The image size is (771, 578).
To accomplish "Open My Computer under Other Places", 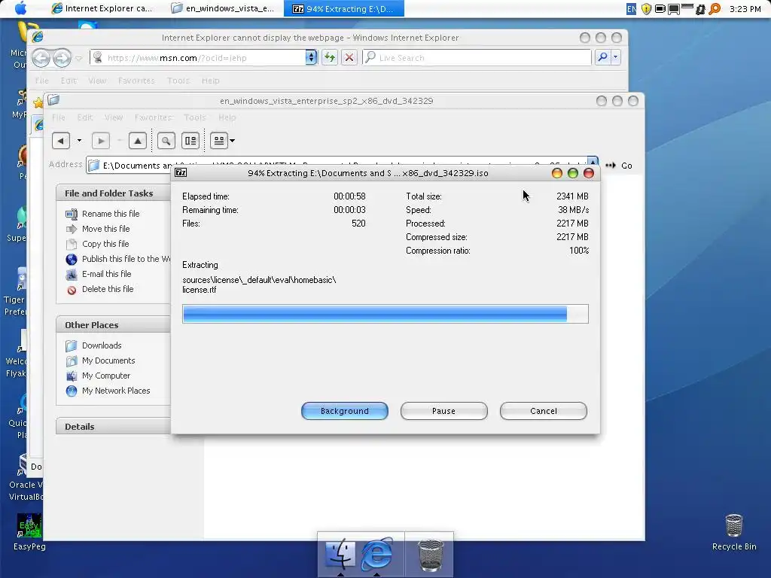I will point(105,376).
